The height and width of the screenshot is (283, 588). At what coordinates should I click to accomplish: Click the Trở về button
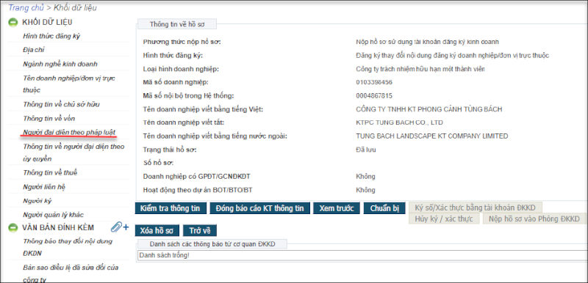point(200,230)
